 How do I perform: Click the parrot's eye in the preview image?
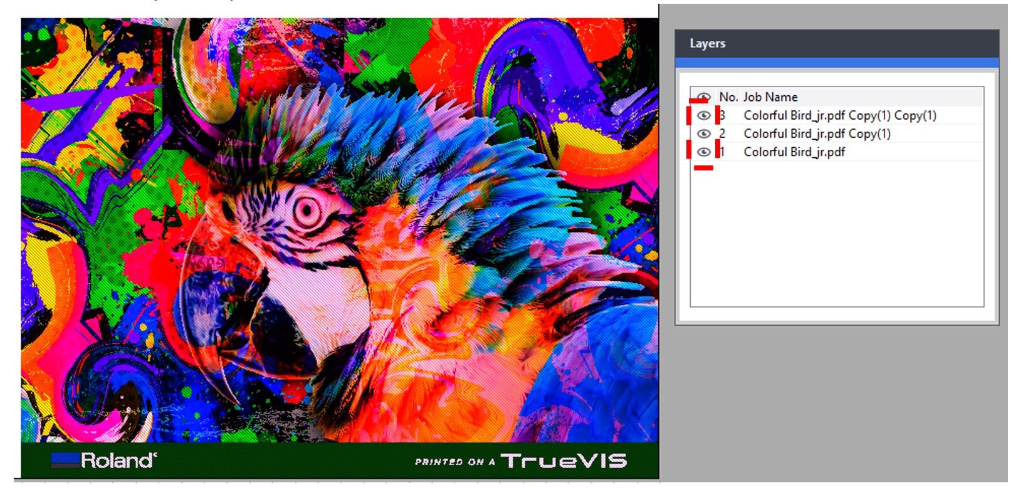[308, 211]
